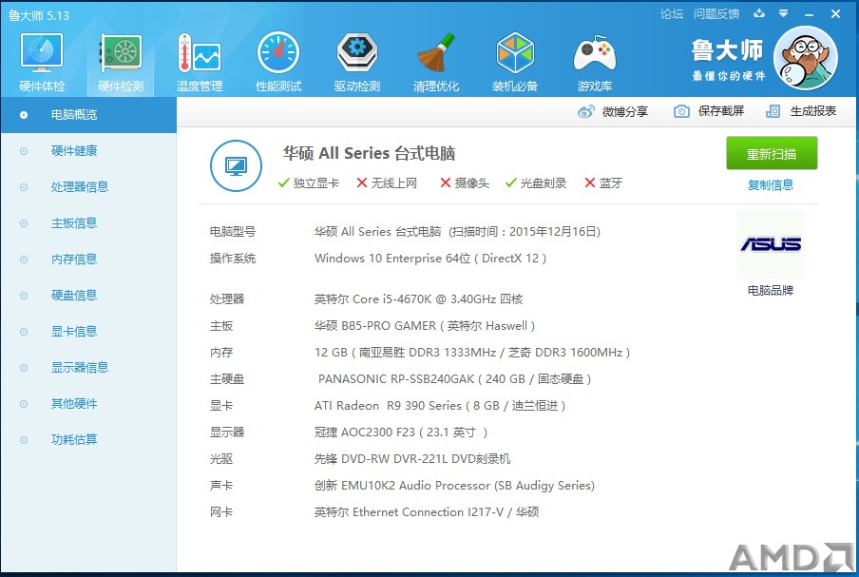Open 装机必备 essential software cube icon
Viewport: 859px width, 577px height.
515,52
